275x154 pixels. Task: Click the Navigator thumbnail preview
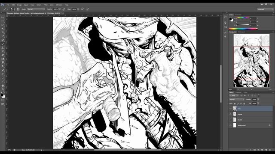click(x=251, y=60)
